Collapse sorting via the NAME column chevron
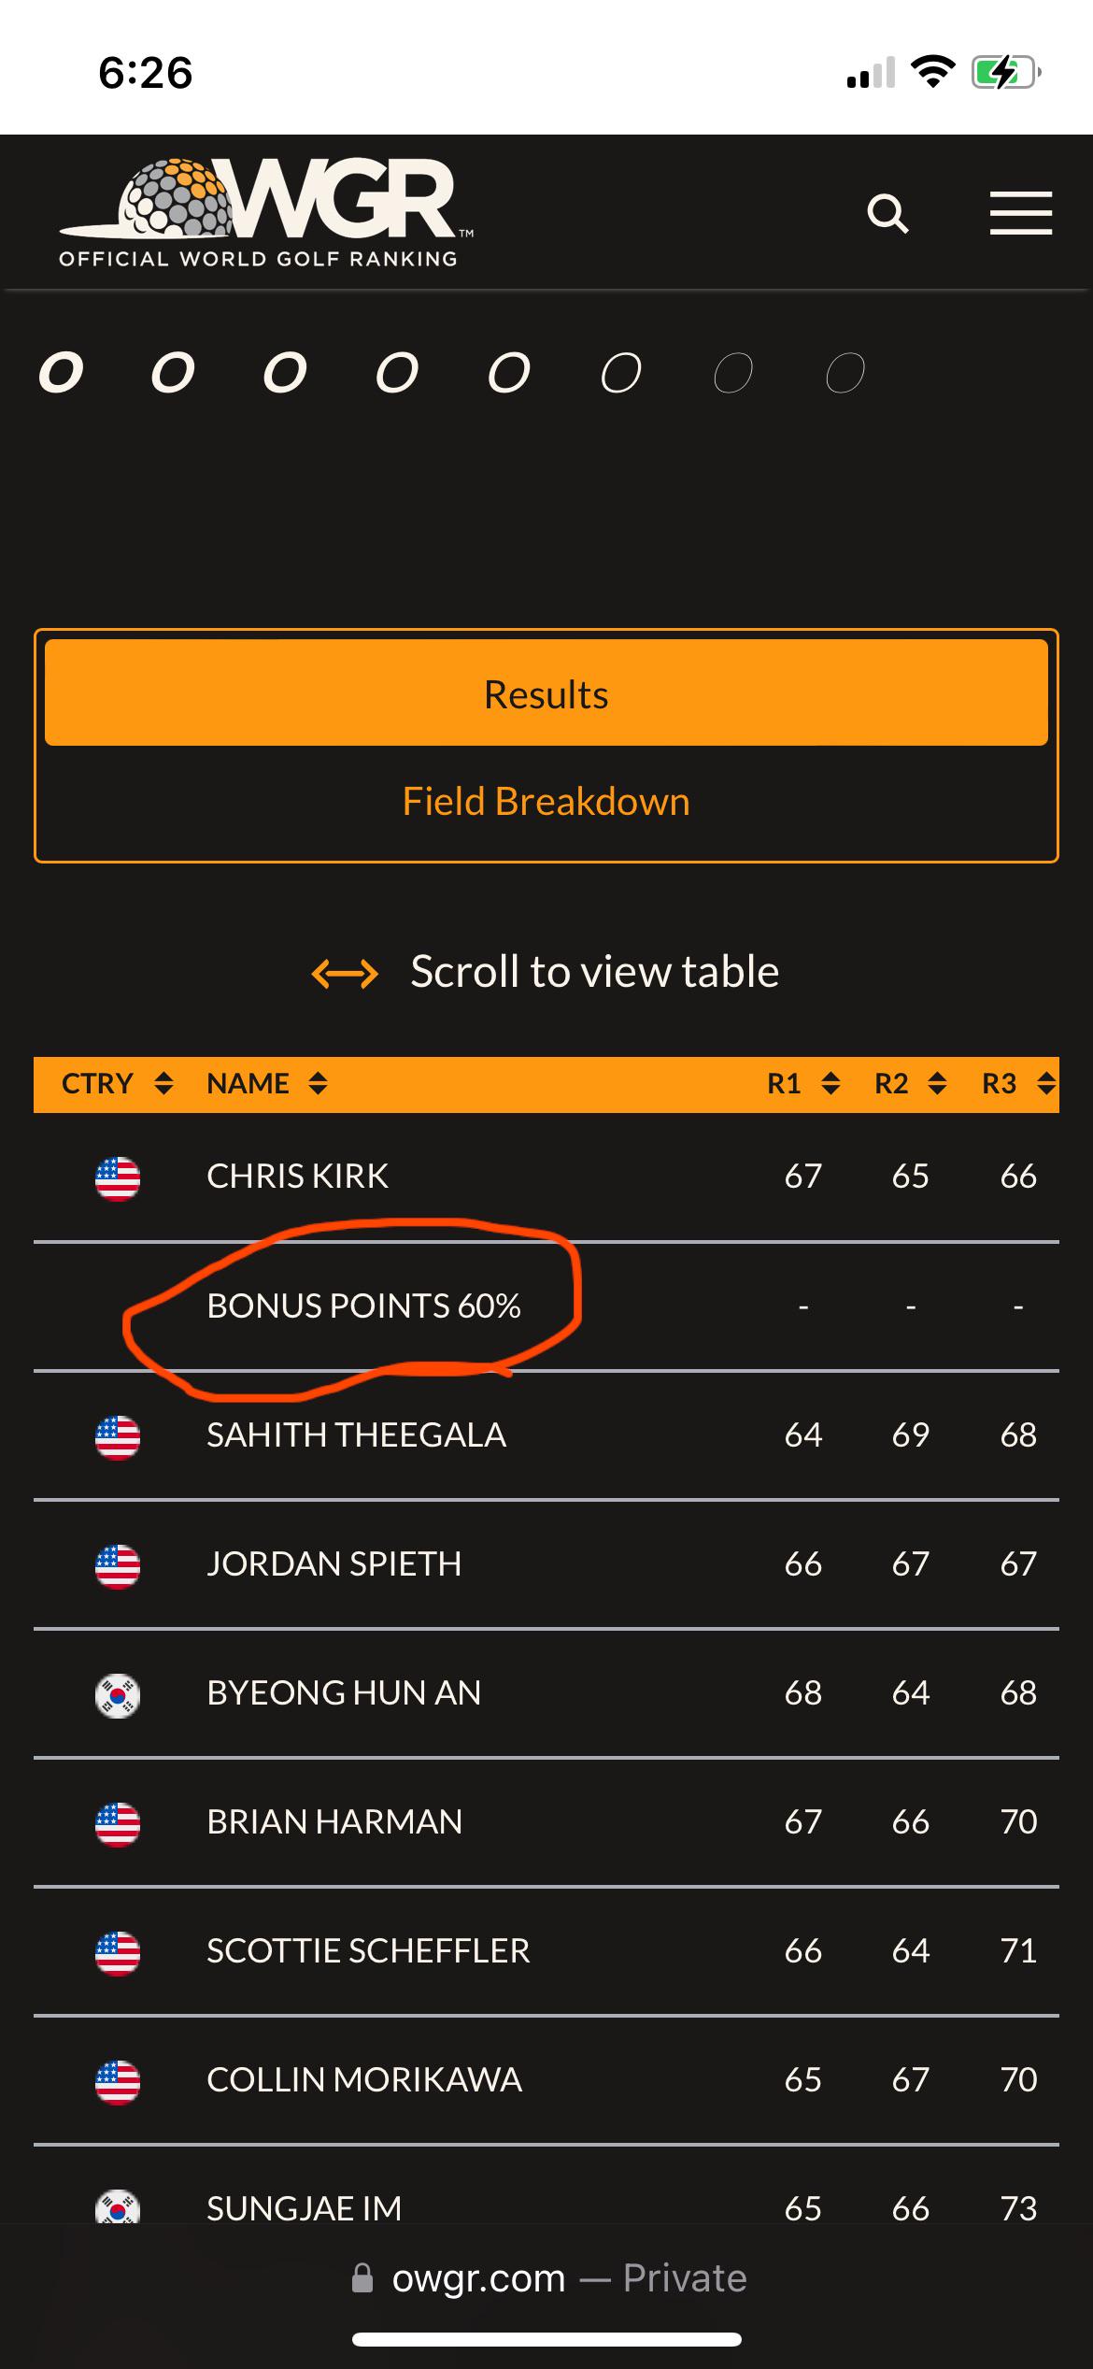The width and height of the screenshot is (1093, 2369). [x=318, y=1083]
